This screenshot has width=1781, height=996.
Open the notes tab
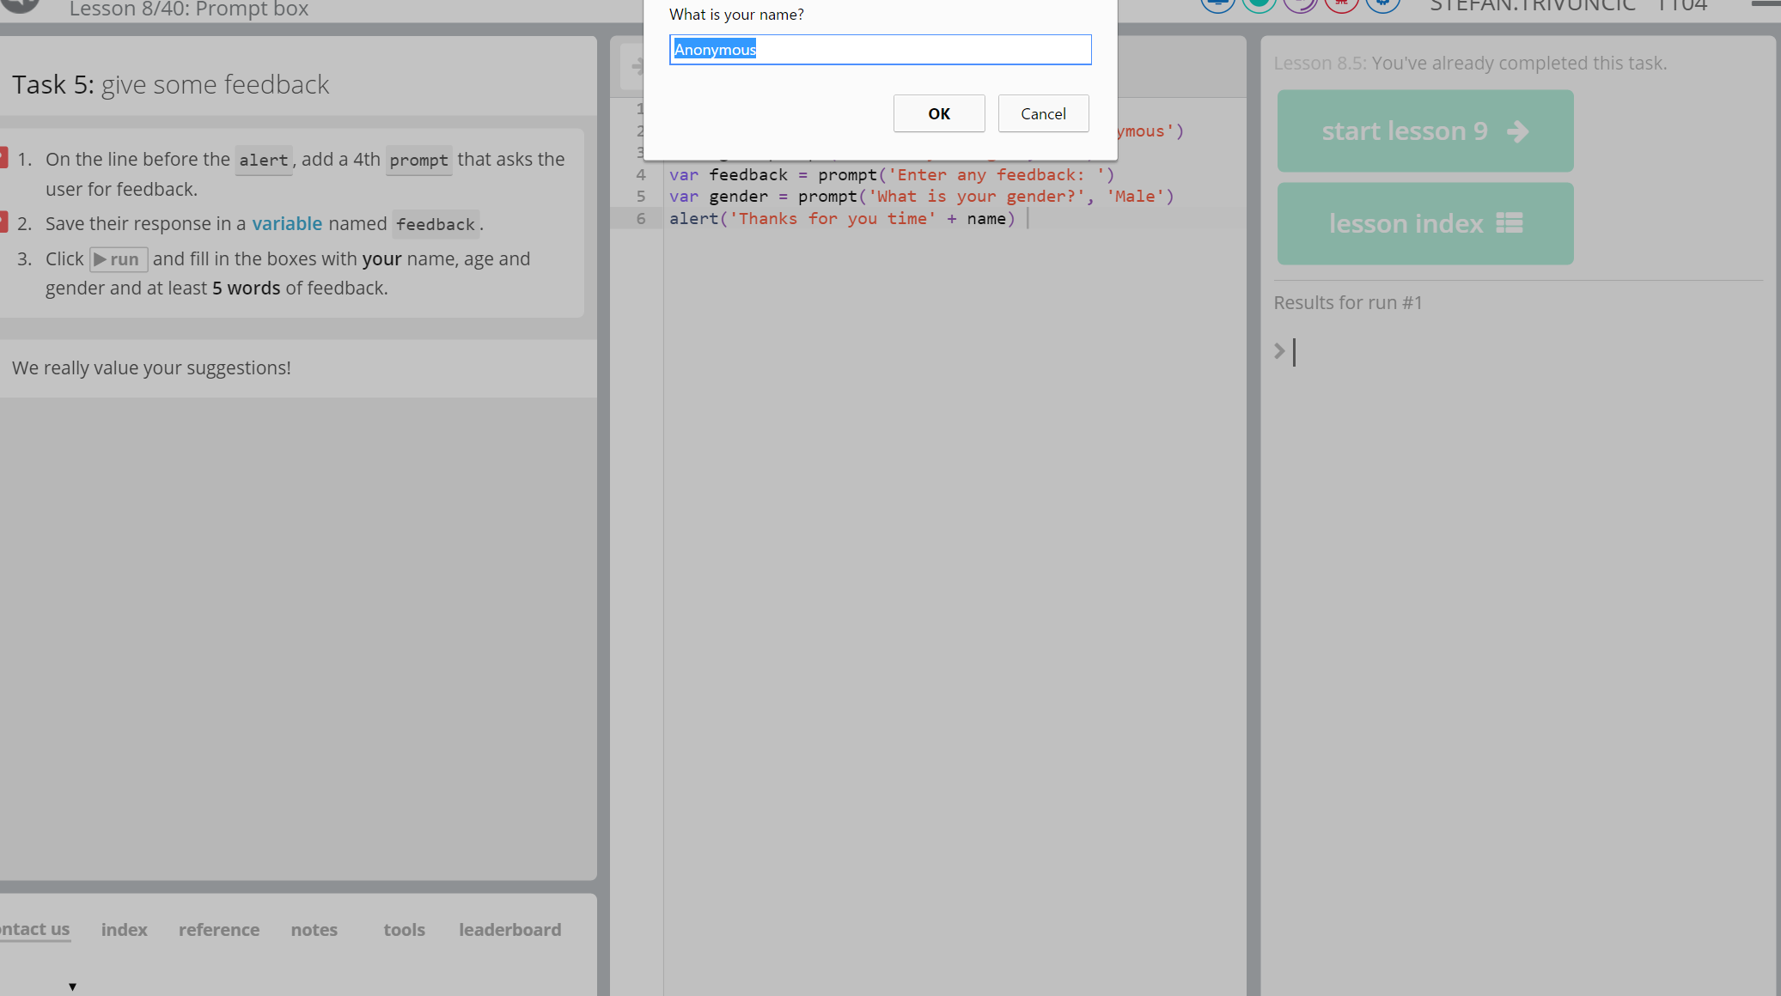click(314, 929)
